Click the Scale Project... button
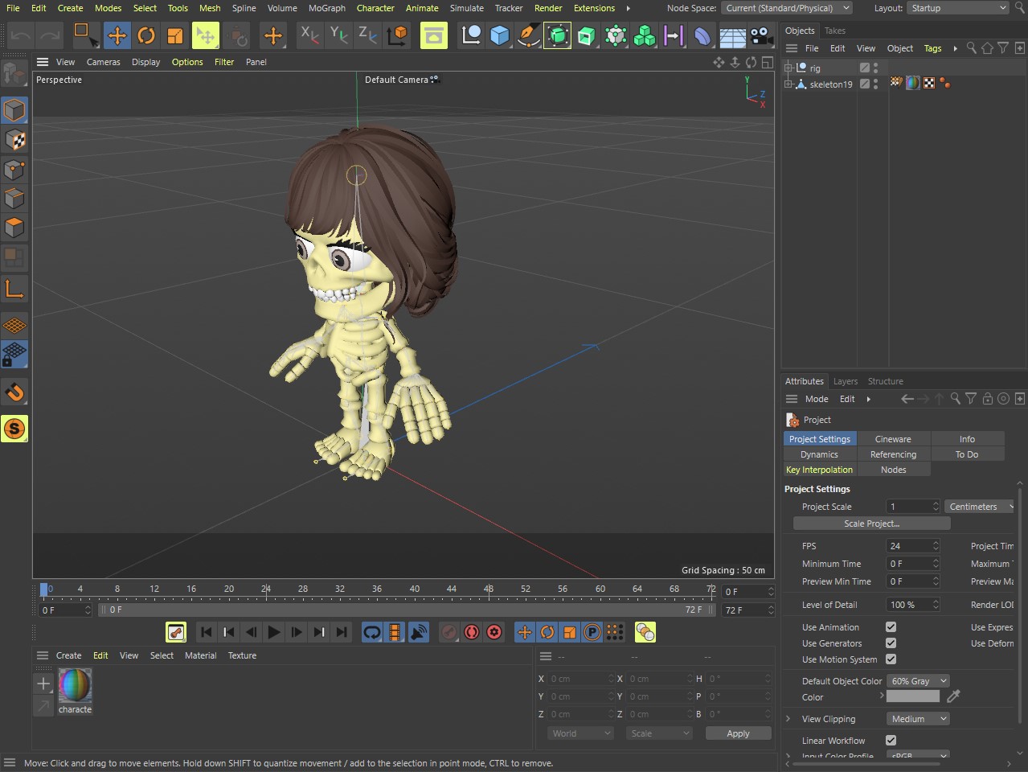Image resolution: width=1028 pixels, height=772 pixels. point(871,524)
